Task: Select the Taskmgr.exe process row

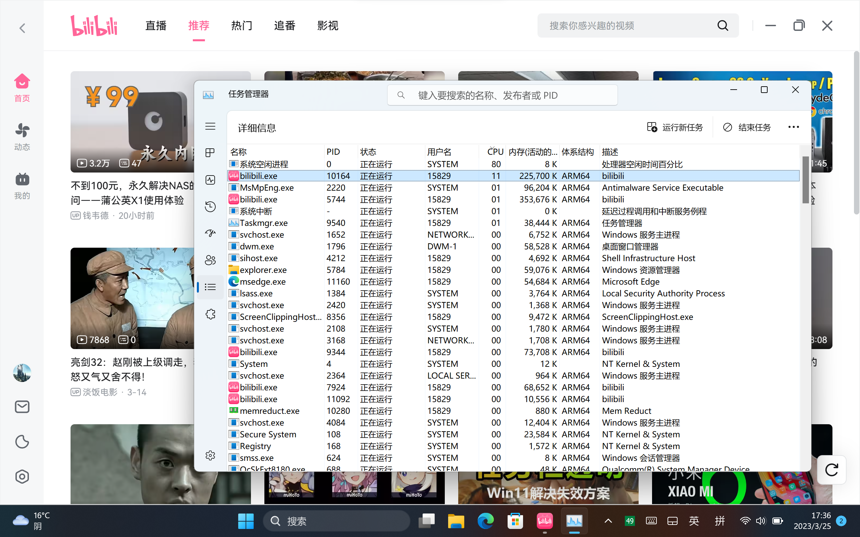Action: (x=514, y=223)
